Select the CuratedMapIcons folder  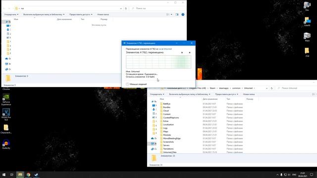pos(171,118)
